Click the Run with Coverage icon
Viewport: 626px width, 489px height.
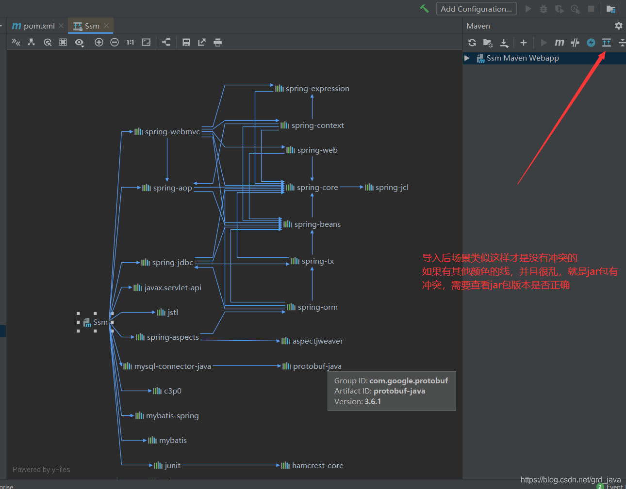(x=560, y=9)
